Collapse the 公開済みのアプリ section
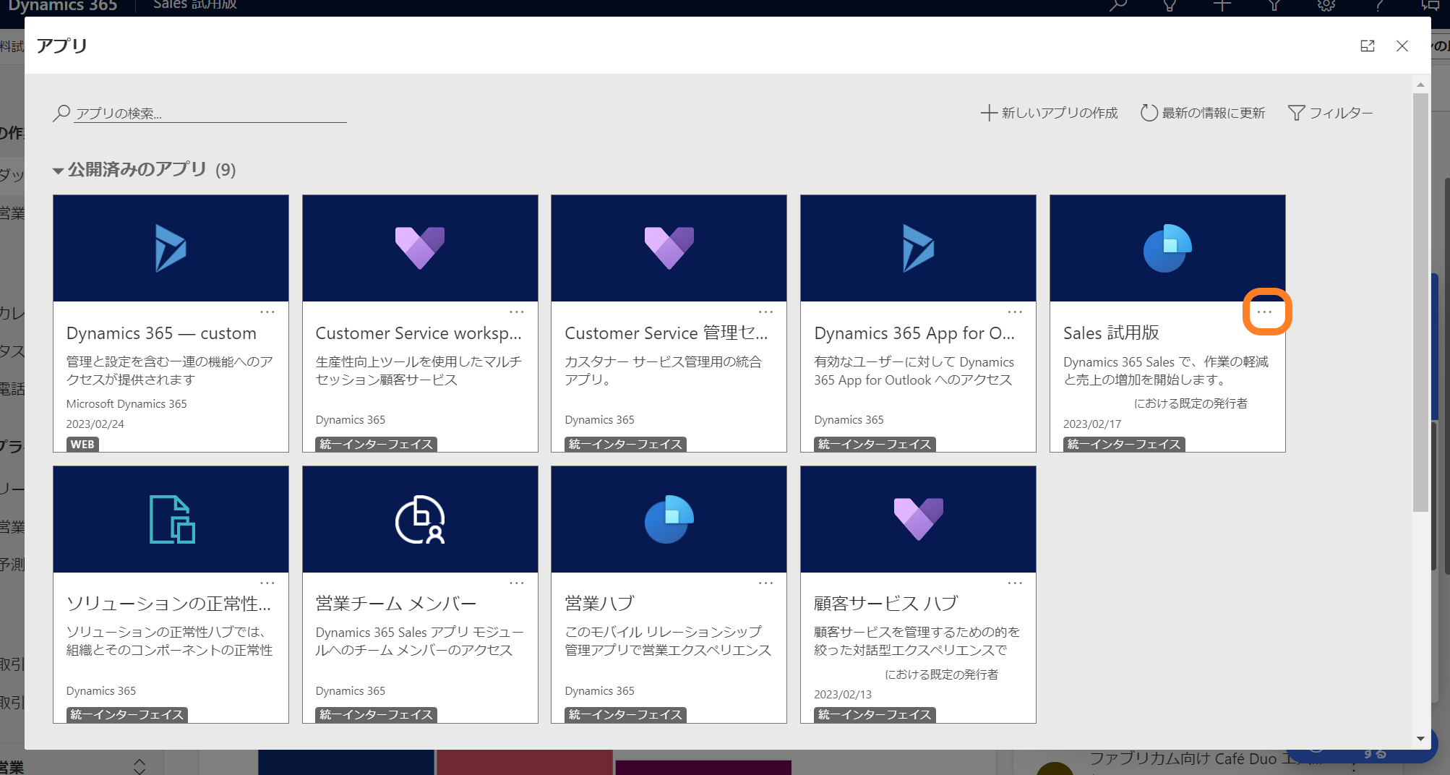Screen dimensions: 1450x775 pos(59,171)
